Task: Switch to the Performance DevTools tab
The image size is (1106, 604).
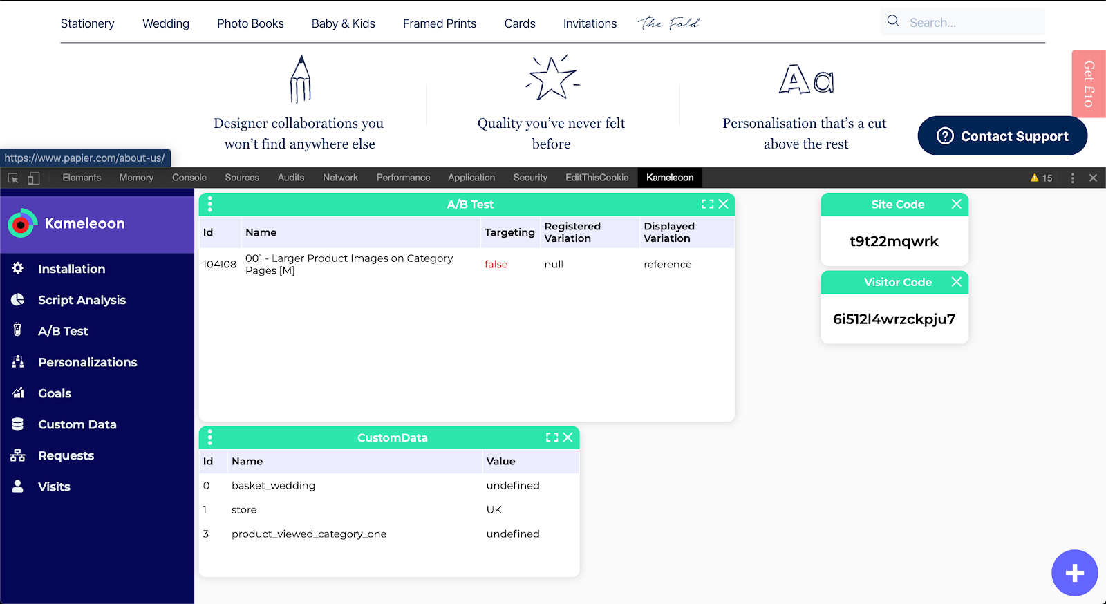Action: (x=403, y=178)
